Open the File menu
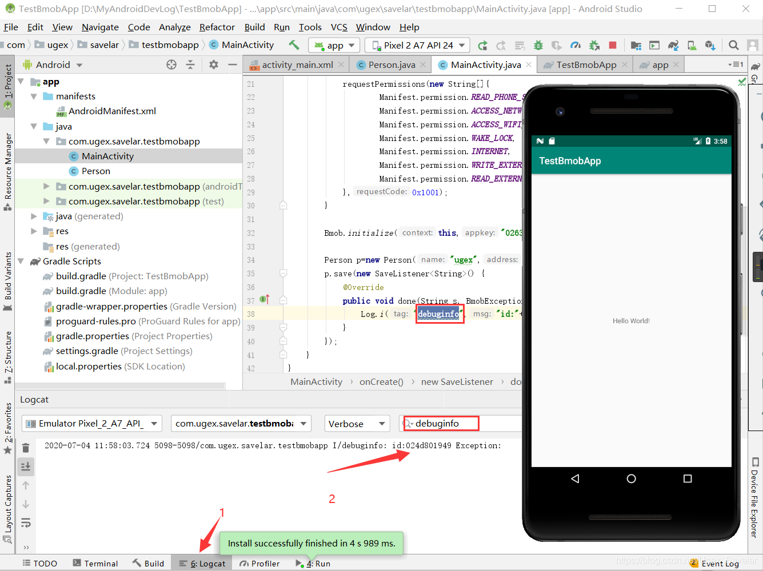 (x=11, y=27)
